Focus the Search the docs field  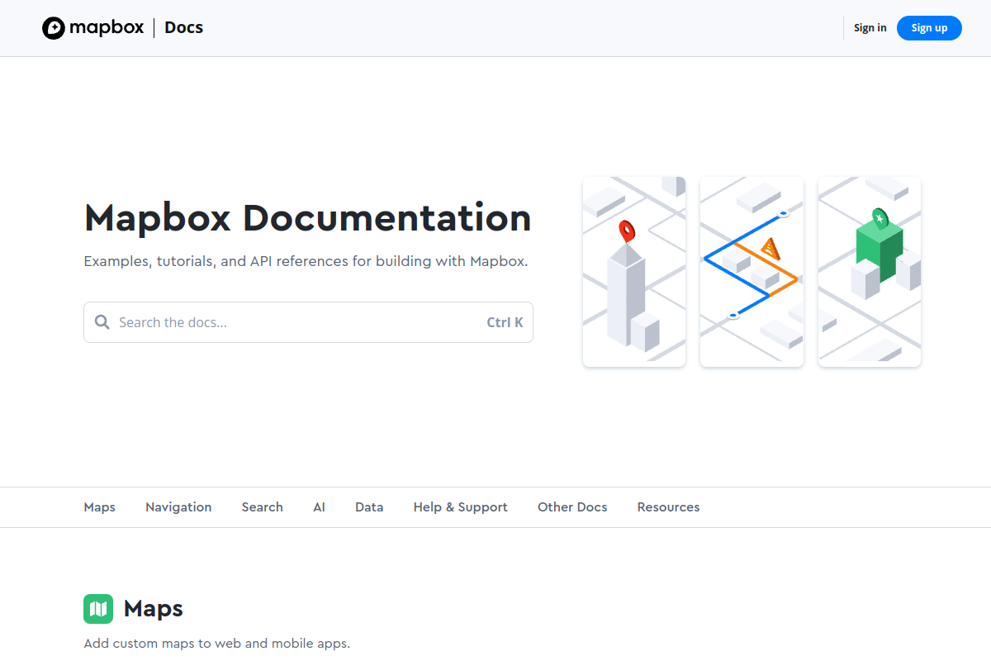[x=308, y=322]
